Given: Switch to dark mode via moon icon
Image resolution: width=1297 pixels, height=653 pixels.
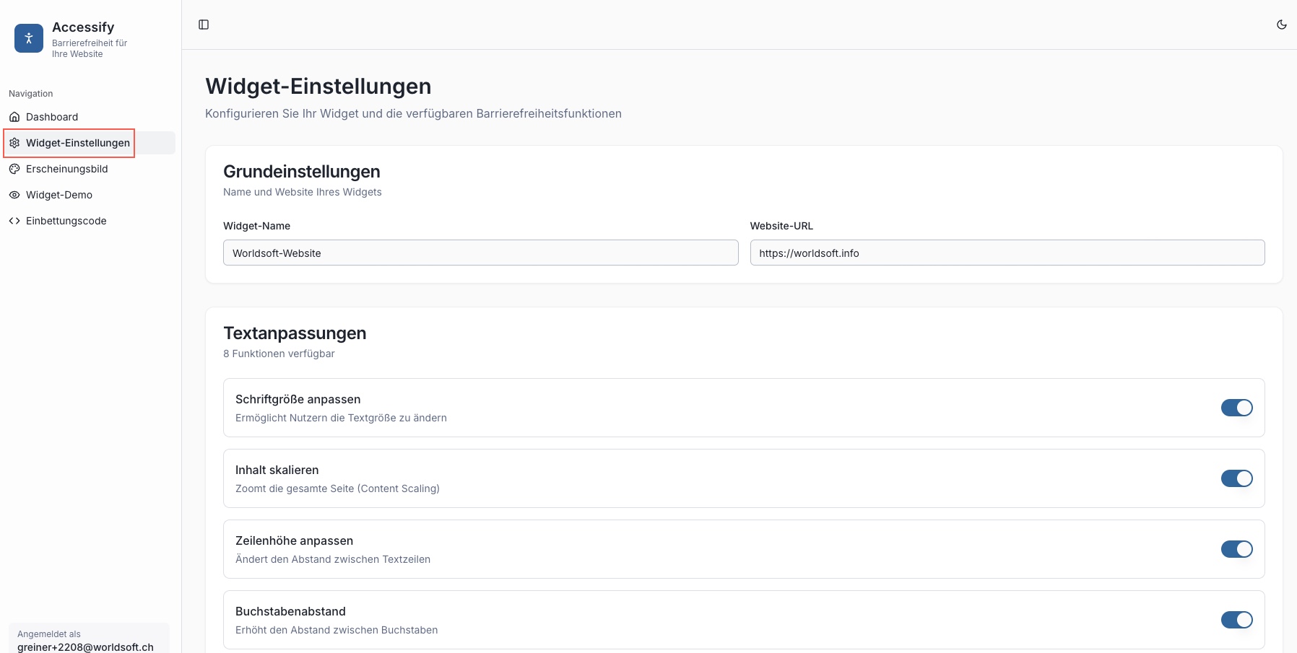Looking at the screenshot, I should tap(1281, 25).
